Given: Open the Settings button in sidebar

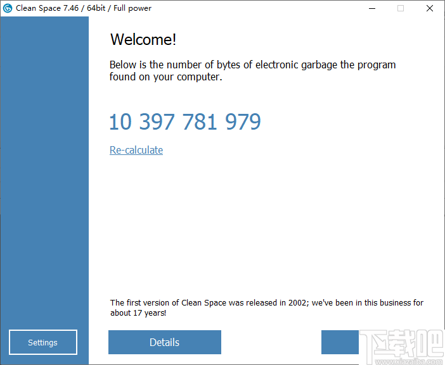Looking at the screenshot, I should coord(43,342).
